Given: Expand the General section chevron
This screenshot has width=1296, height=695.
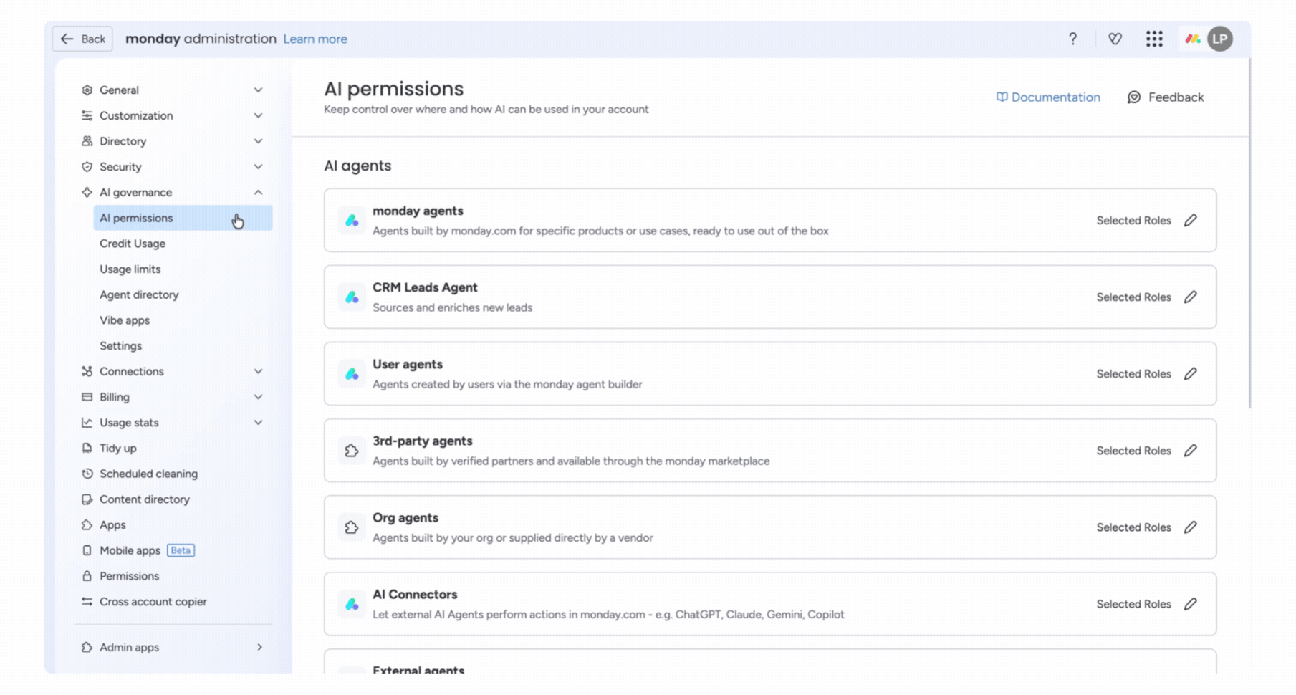Looking at the screenshot, I should point(259,90).
